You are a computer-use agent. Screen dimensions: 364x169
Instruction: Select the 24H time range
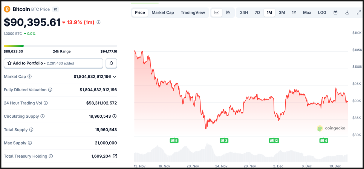(x=244, y=12)
